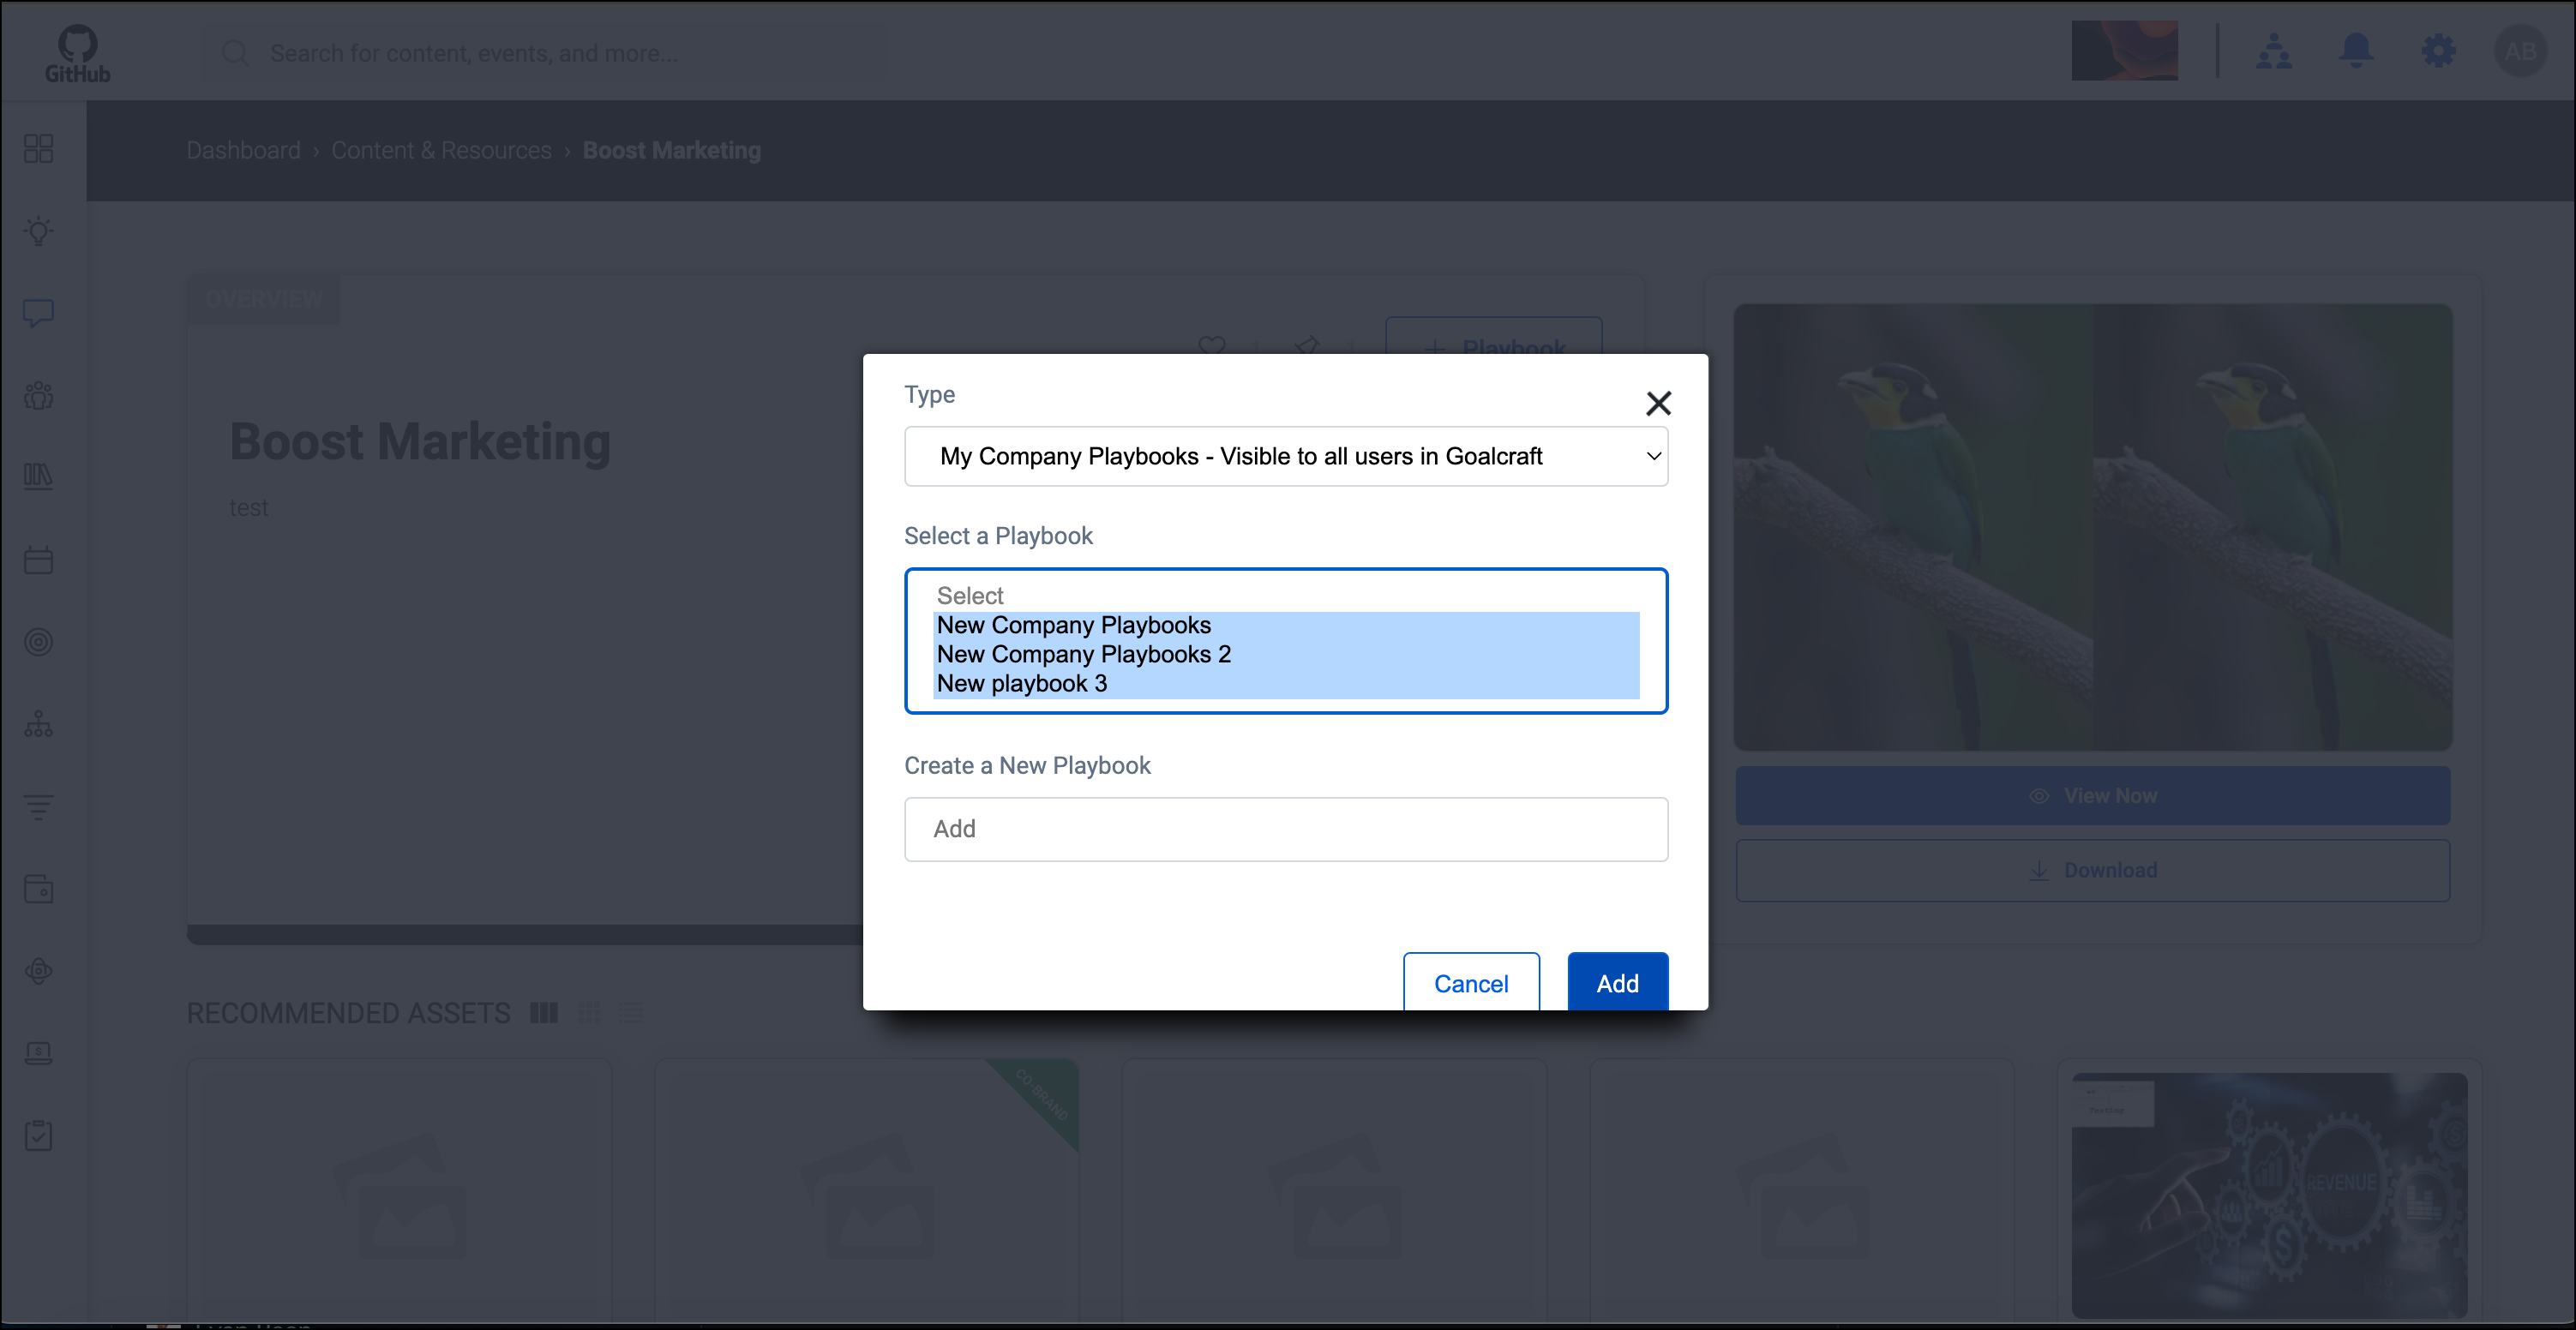Click the Cancel button
The height and width of the screenshot is (1330, 2576).
1471,983
